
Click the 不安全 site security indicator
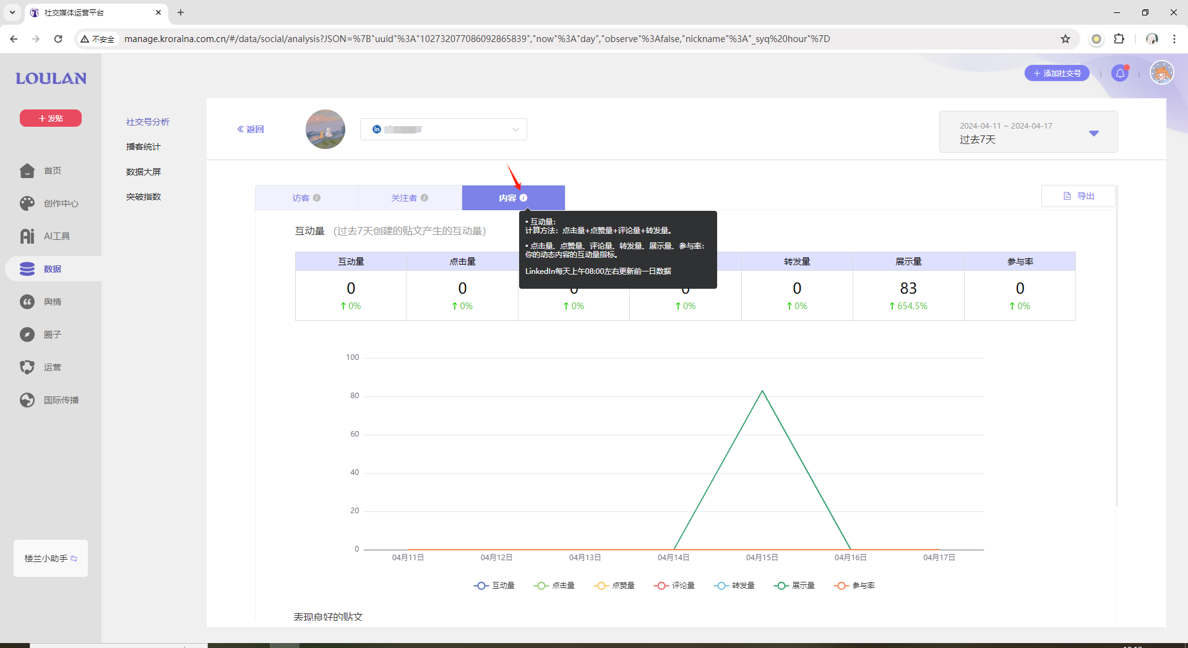[98, 39]
